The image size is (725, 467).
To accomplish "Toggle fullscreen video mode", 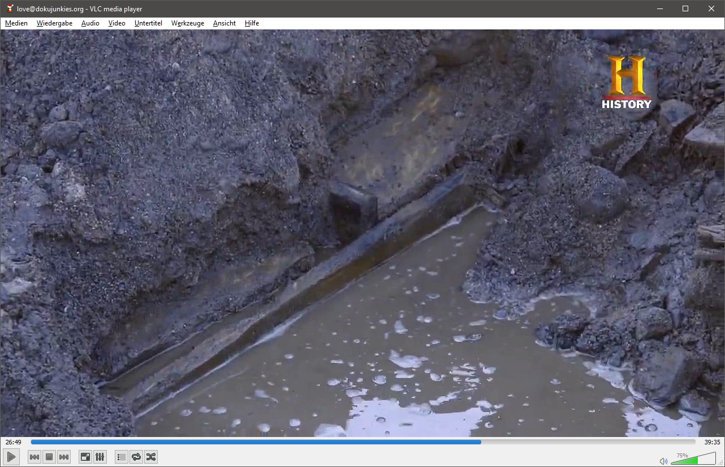I will 85,457.
